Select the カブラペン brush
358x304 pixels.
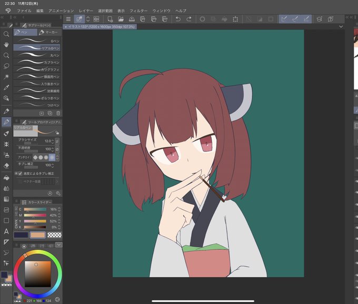point(37,62)
